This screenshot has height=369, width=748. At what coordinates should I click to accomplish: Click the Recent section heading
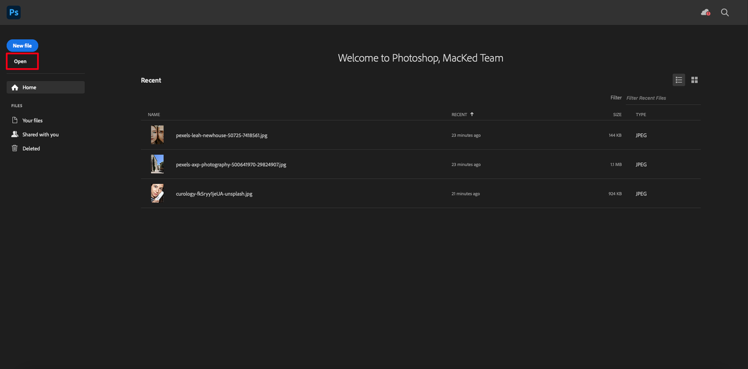point(151,81)
